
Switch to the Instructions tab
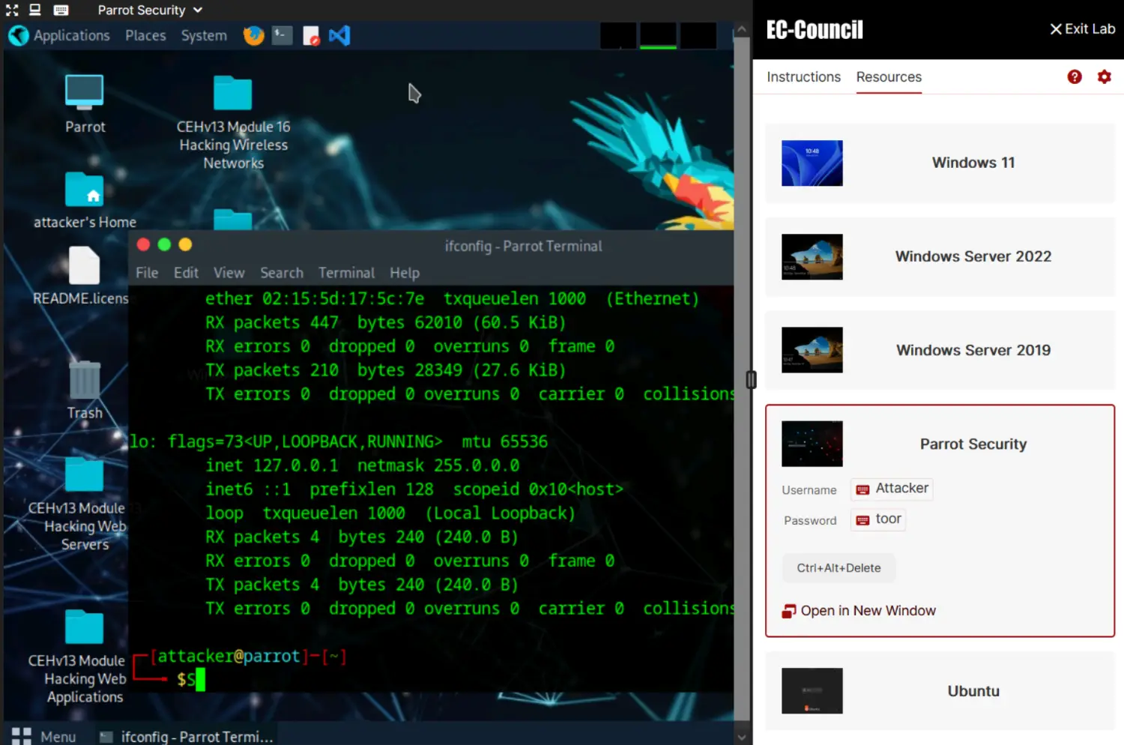tap(803, 76)
